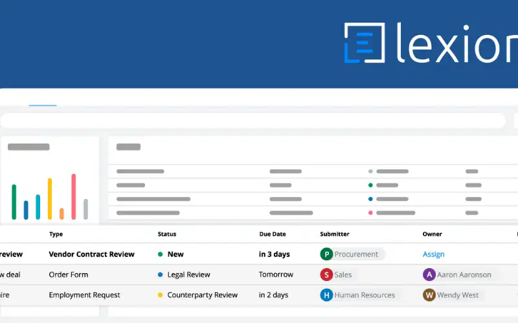This screenshot has width=518, height=323.
Task: Click the 'in 2 days' due date
Action: pyautogui.click(x=273, y=295)
